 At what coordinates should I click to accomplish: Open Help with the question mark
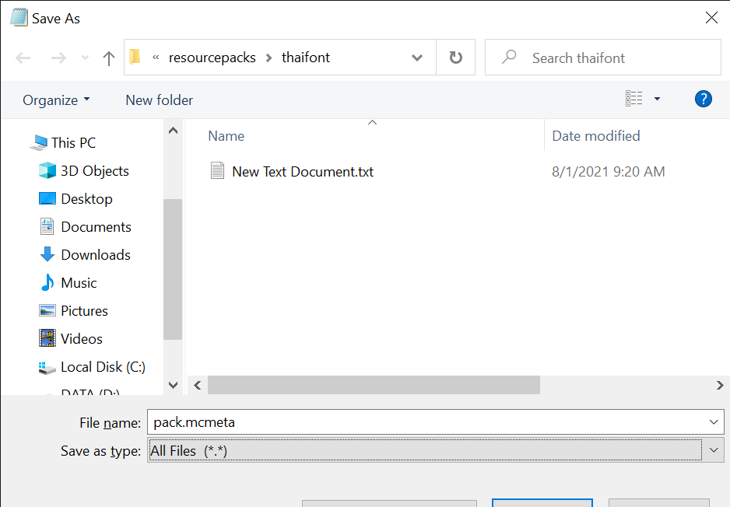pyautogui.click(x=703, y=99)
